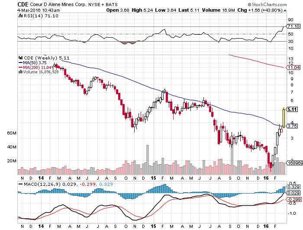Screen dimensions: 303x230
Task: Click the Low 3.64 value
Action: click(x=166, y=10)
